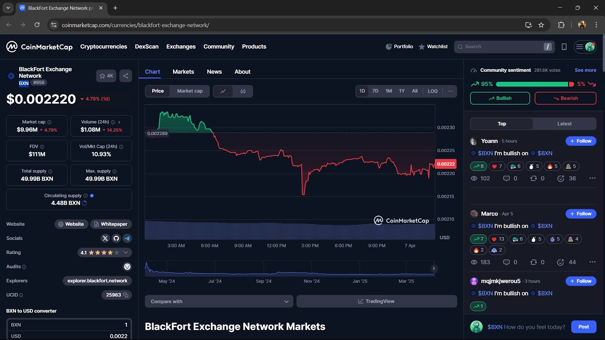Open the browser tab search dropdown
Viewport: 605px width, 340px height.
tap(8, 8)
